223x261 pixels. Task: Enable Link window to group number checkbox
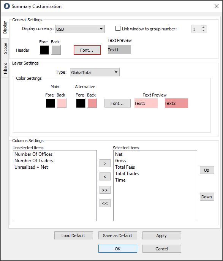point(118,28)
